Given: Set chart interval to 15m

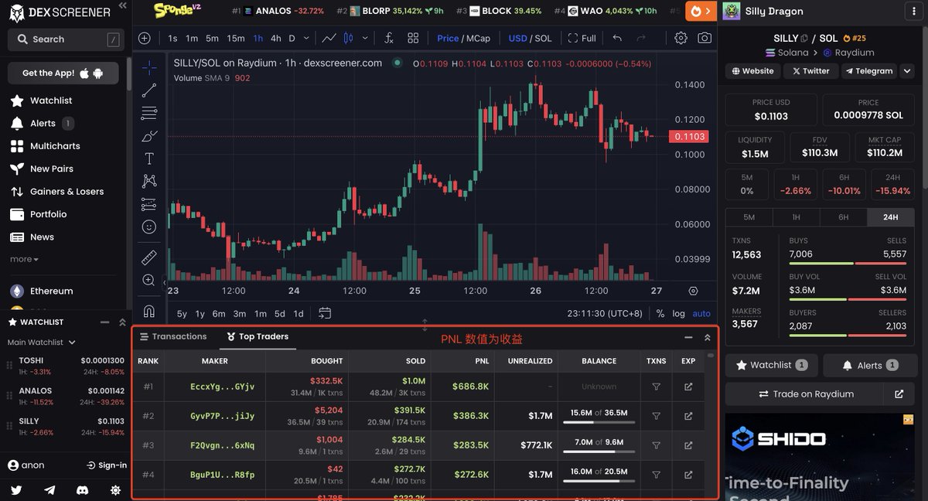Looking at the screenshot, I should 236,38.
